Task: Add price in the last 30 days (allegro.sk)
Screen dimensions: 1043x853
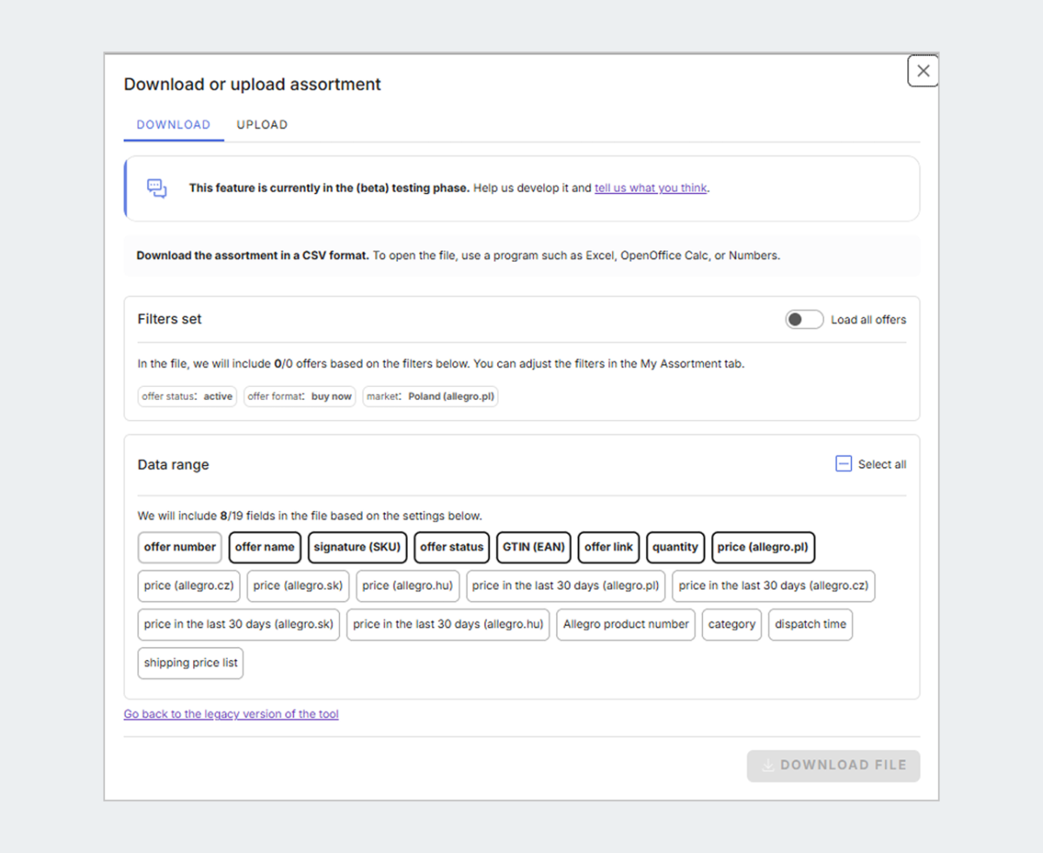Action: tap(239, 624)
